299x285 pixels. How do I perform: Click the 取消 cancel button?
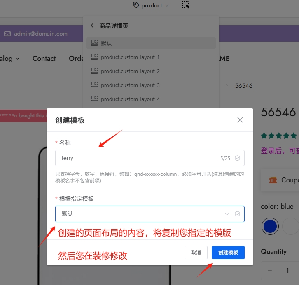(x=196, y=253)
